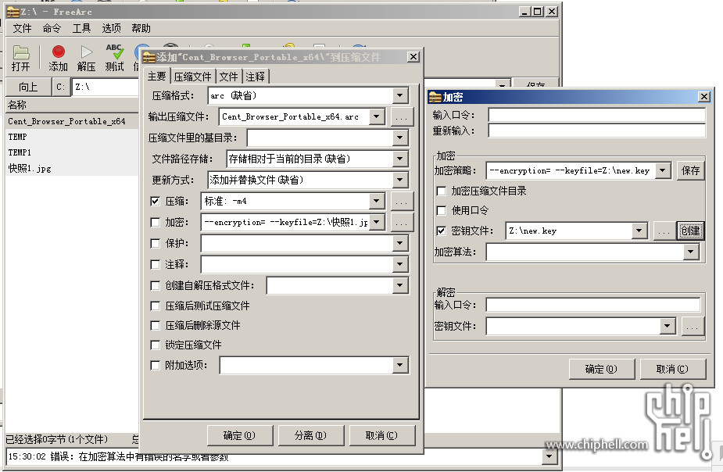The width and height of the screenshot is (723, 472).
Task: Expand the 输出压缩文件 dropdown
Action: (x=377, y=116)
